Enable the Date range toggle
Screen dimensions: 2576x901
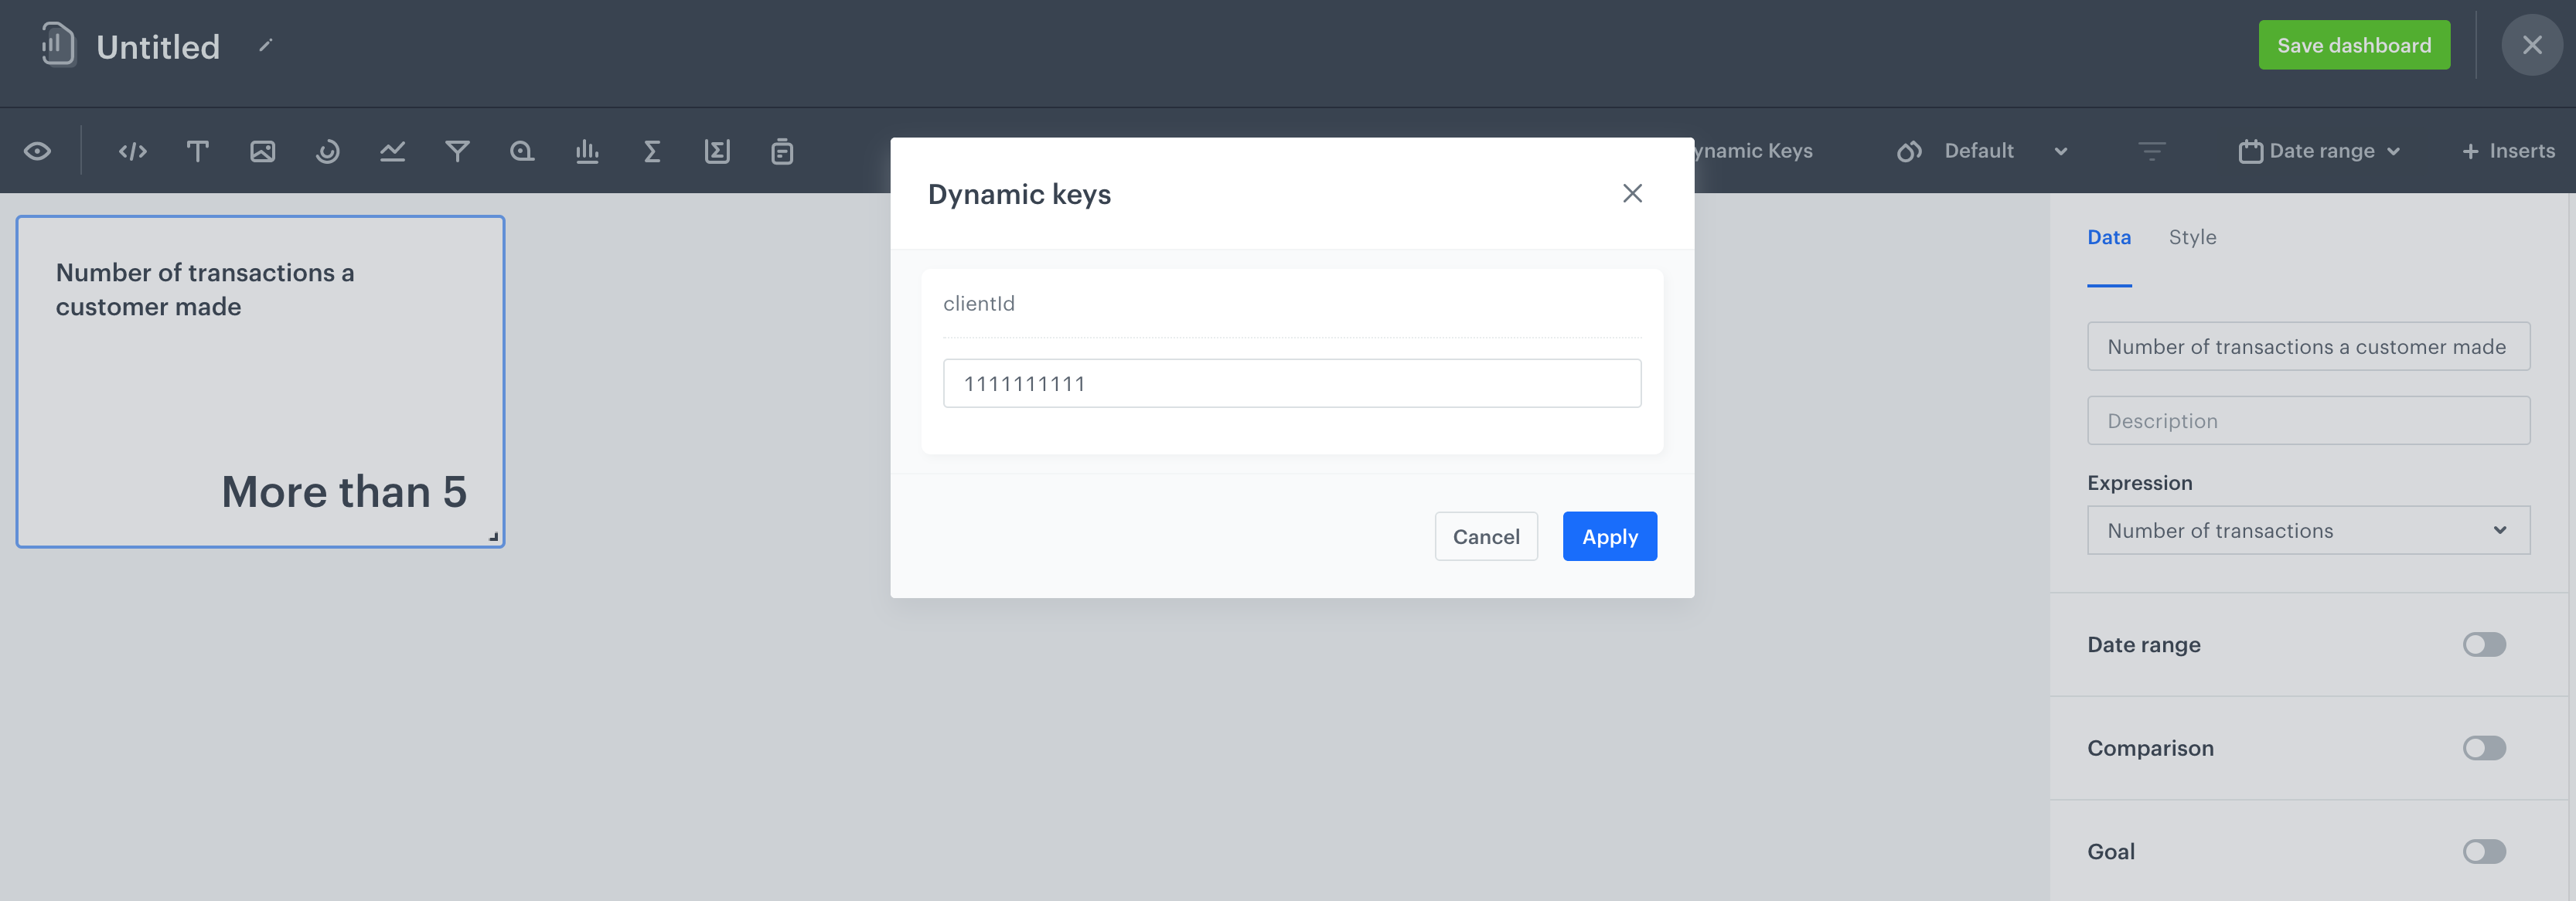pos(2484,645)
